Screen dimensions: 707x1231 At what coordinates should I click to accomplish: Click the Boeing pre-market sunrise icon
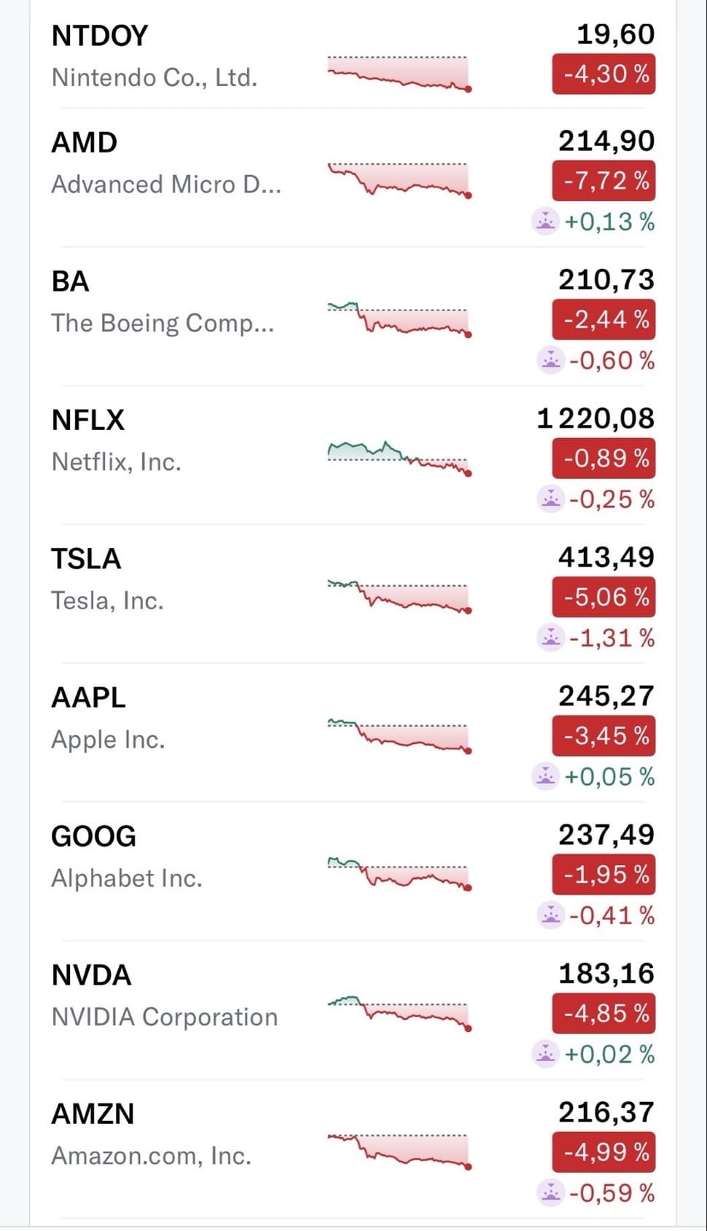coord(550,360)
